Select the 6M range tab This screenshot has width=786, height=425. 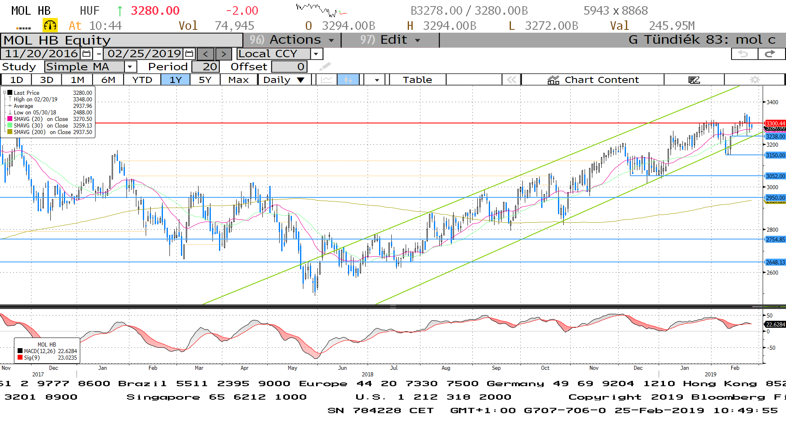click(x=108, y=80)
